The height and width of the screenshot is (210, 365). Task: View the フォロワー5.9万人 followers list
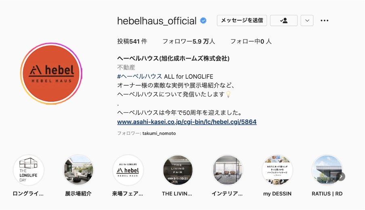[x=189, y=42]
